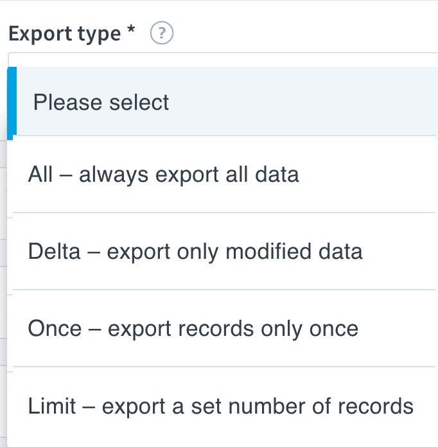Set export type to Once
This screenshot has height=447, width=438.
(222, 328)
